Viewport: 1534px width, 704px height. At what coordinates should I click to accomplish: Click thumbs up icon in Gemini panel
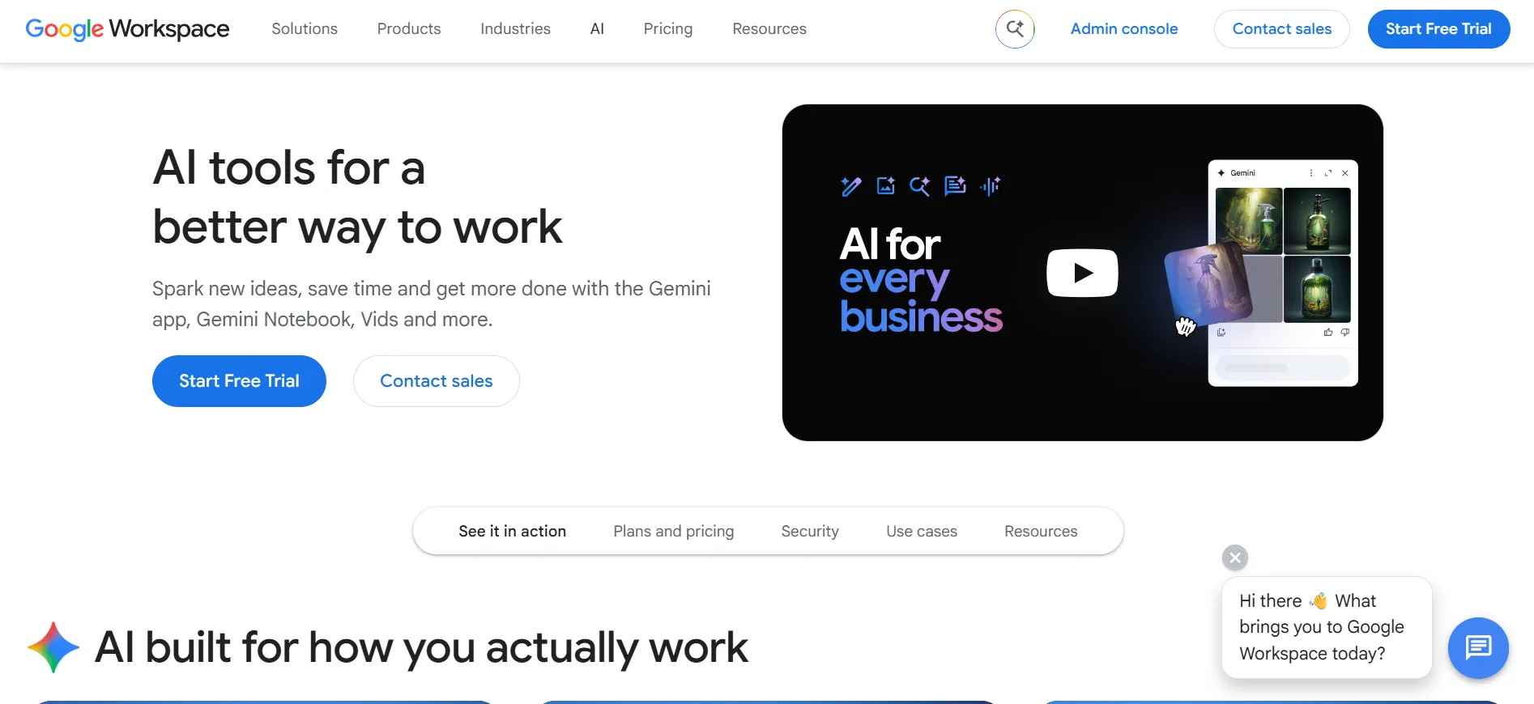(x=1328, y=333)
